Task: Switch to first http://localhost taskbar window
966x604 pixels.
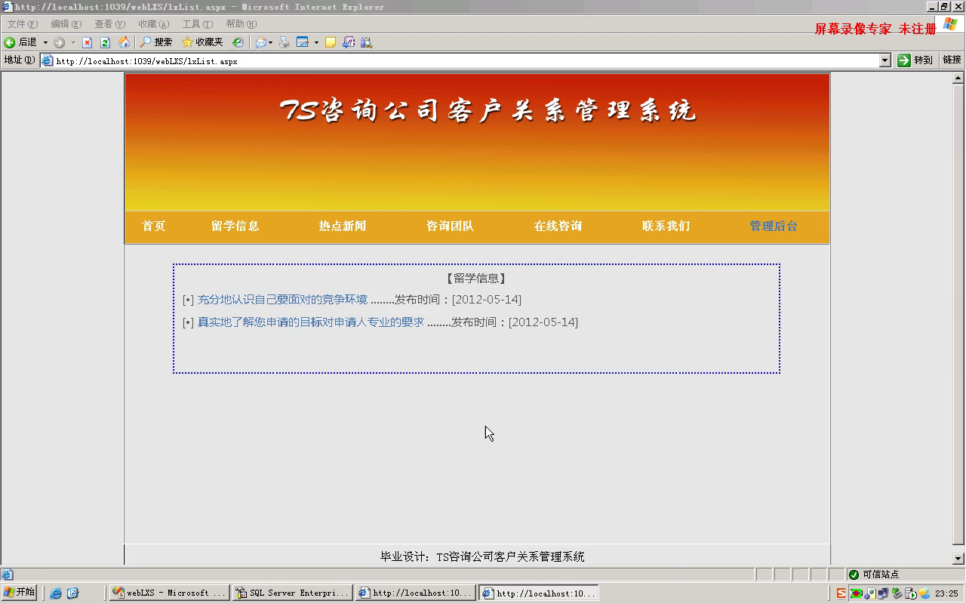Action: point(416,593)
